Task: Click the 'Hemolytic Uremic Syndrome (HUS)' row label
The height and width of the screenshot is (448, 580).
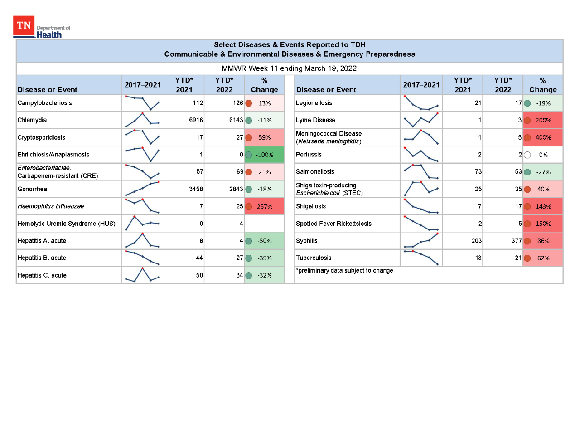Action: (66, 224)
